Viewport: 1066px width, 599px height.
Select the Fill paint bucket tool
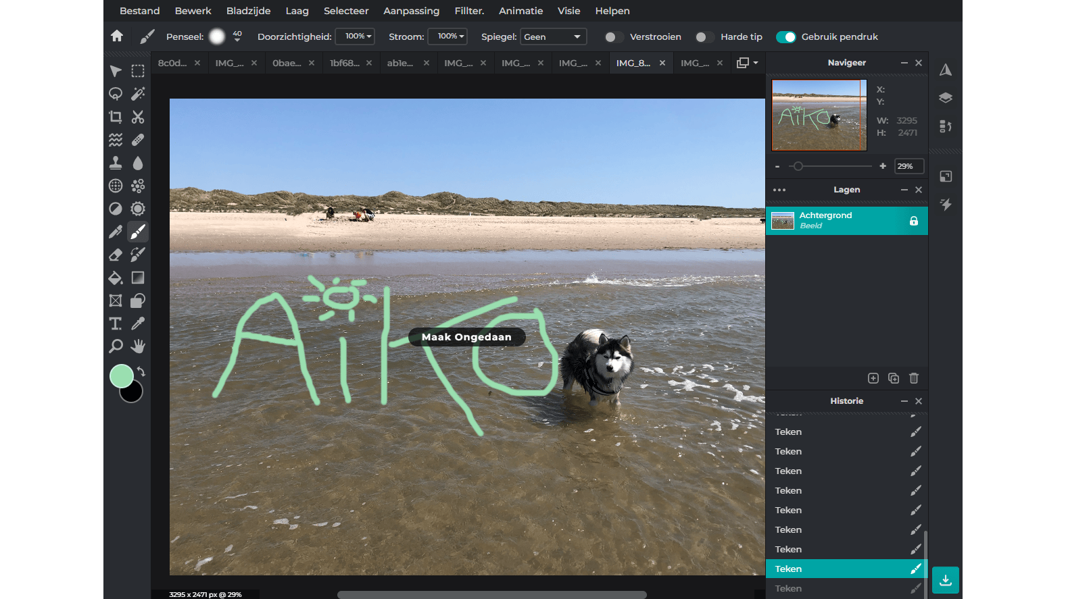click(116, 278)
